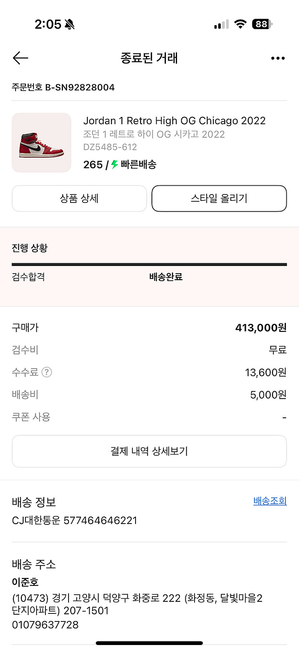Follow the 배송조회 tracking link
Image resolution: width=299 pixels, height=651 pixels.
pyautogui.click(x=270, y=501)
